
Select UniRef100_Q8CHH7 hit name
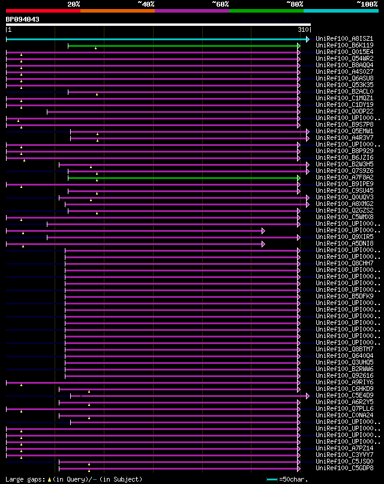[344, 263]
